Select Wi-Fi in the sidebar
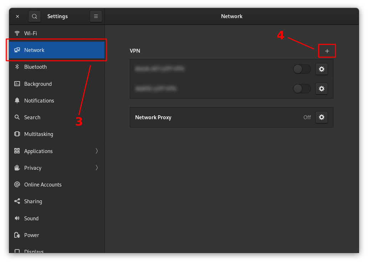 tap(30, 33)
